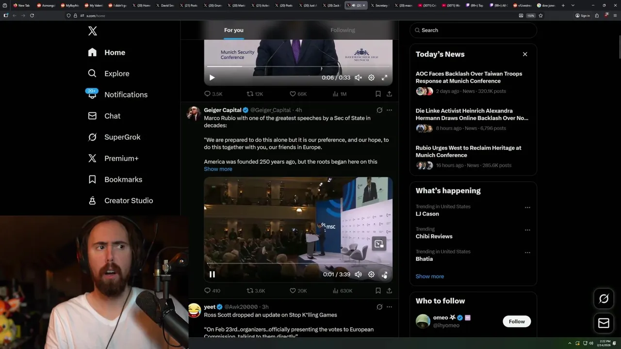Viewport: 621px width, 349px height.
Task: Like the post with 66K likes
Action: coord(298,94)
